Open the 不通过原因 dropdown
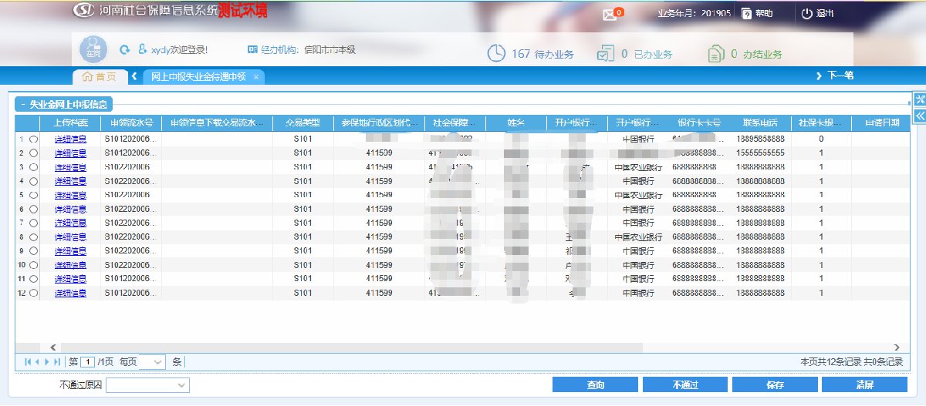Image resolution: width=926 pixels, height=406 pixels. click(147, 385)
